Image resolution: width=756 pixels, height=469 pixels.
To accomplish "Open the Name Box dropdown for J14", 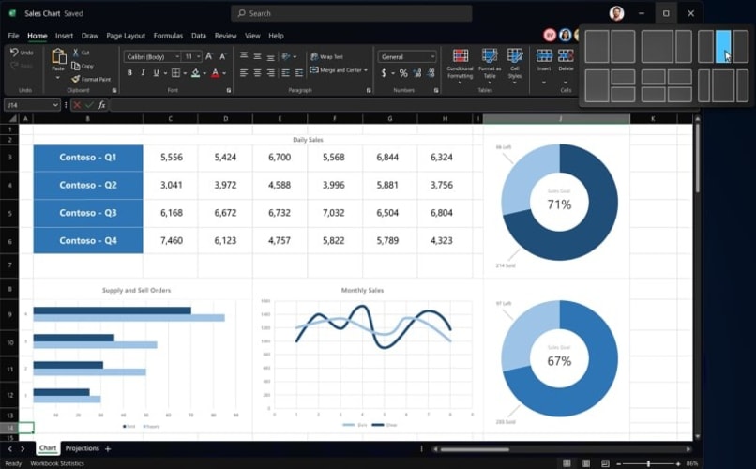I will coord(55,105).
